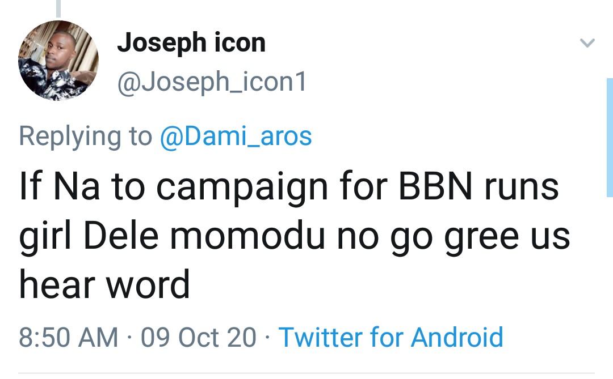Click the 8:50 AM timestamp
The width and height of the screenshot is (613, 379).
point(69,337)
